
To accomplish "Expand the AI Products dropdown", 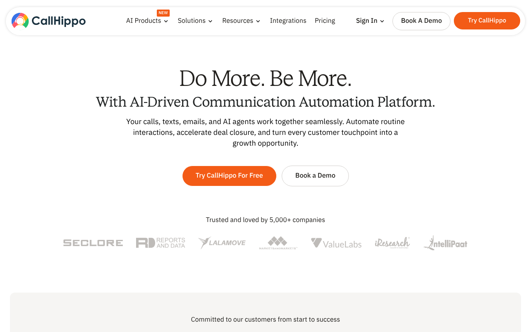I will pyautogui.click(x=147, y=21).
